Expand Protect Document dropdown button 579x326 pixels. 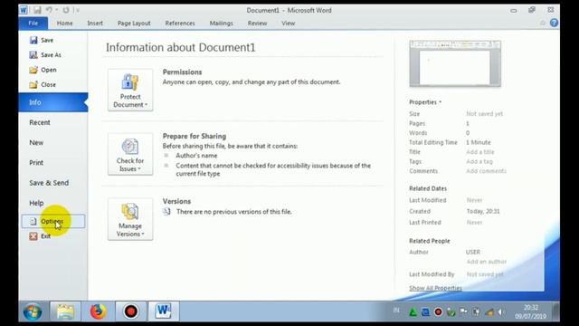click(x=130, y=90)
